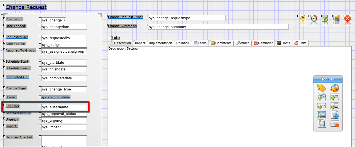Image resolution: width=355 pixels, height=147 pixels.
Task: Click the add table tool in Toolbar
Action: tap(334, 97)
